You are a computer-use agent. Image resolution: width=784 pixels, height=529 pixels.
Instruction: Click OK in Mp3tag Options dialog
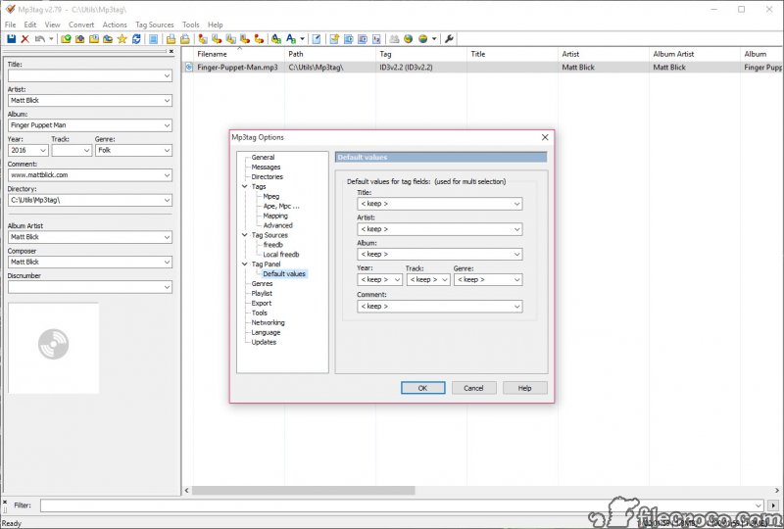tap(422, 388)
